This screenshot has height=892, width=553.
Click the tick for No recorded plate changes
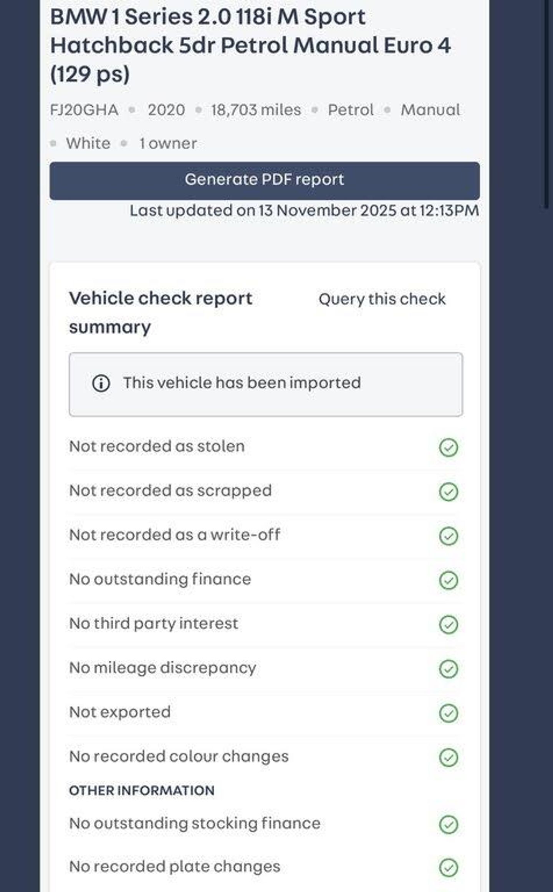coord(448,868)
